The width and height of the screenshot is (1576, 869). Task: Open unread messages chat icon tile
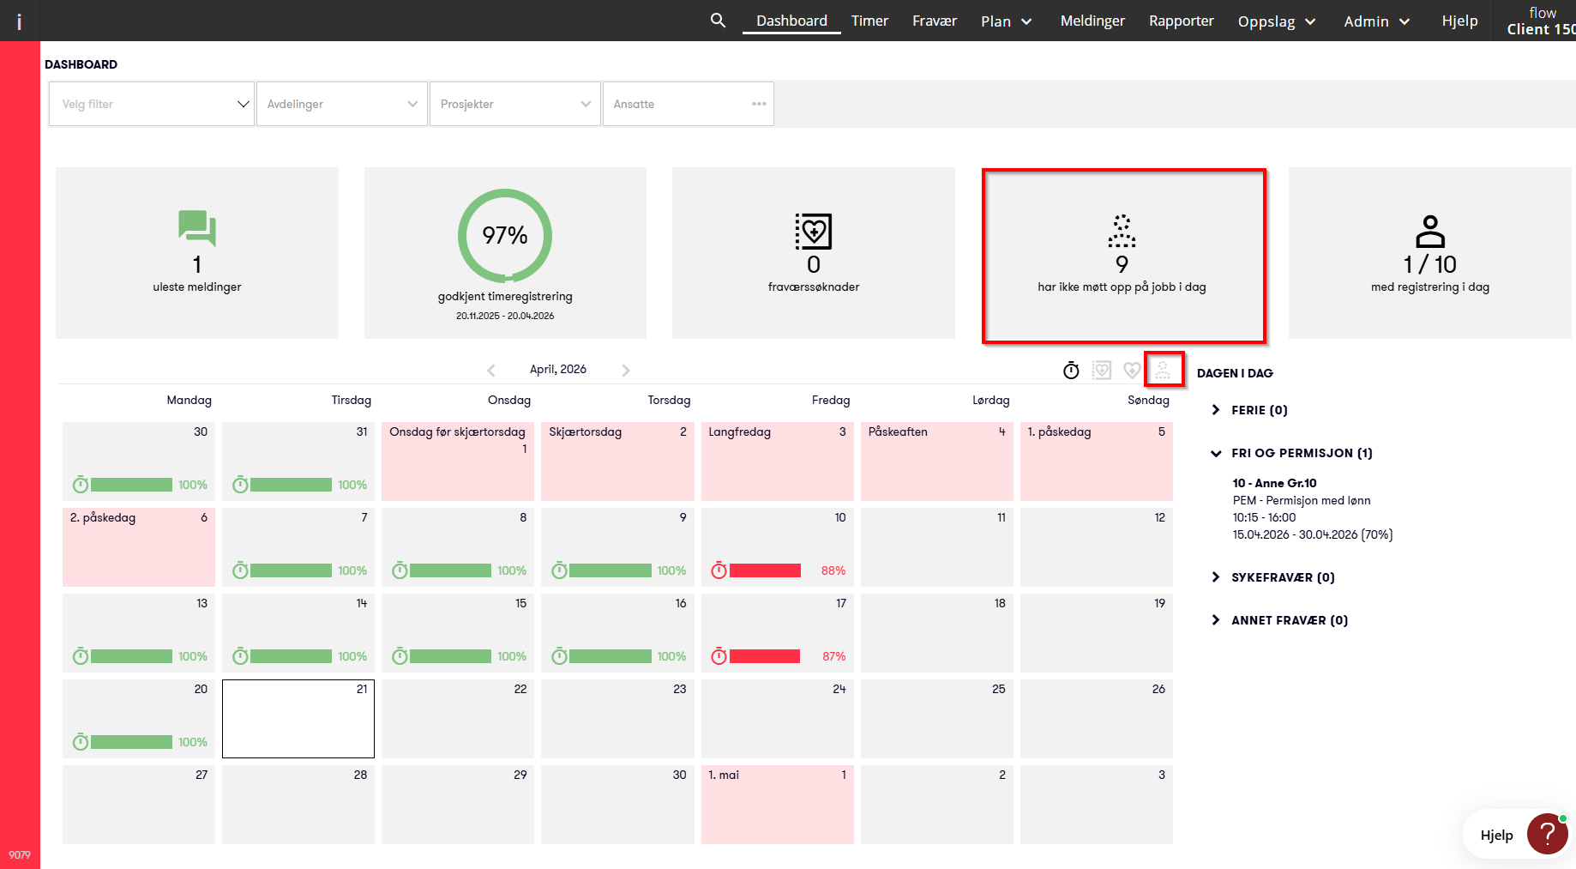tap(196, 228)
